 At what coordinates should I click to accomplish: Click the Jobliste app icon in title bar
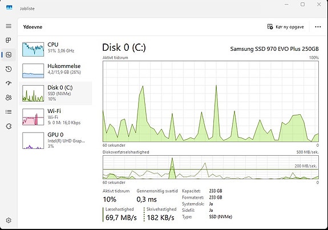(x=9, y=8)
